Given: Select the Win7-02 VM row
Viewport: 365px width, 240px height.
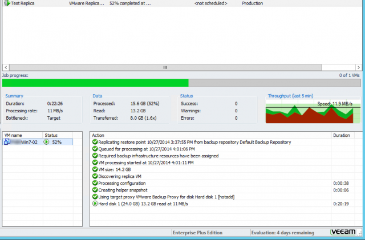Looking at the screenshot, I should point(38,142).
